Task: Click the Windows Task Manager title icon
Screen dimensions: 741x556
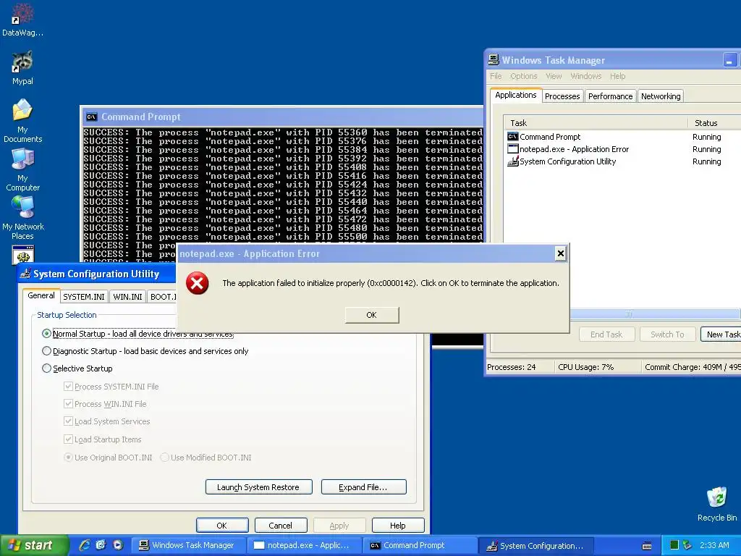Action: 494,59
